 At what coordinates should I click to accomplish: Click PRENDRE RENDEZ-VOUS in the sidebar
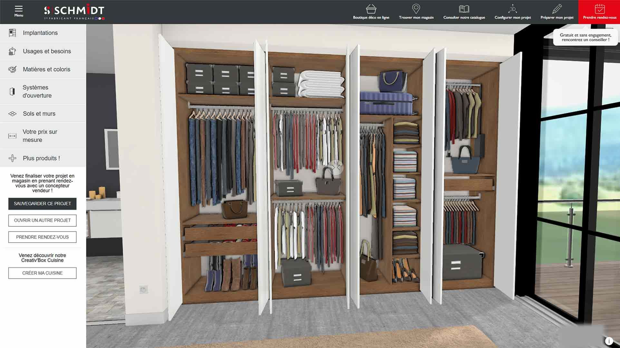42,237
